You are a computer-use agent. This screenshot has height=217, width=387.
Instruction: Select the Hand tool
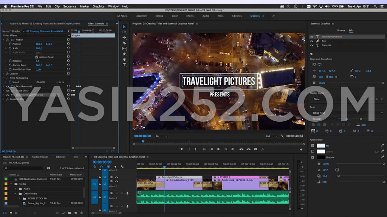[124, 59]
